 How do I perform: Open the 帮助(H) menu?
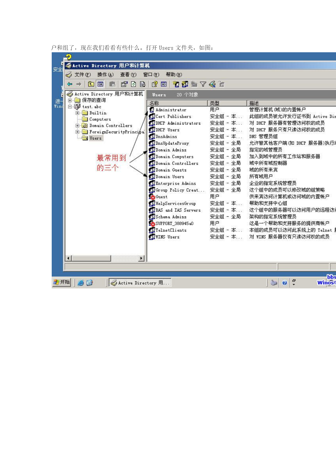coord(174,74)
